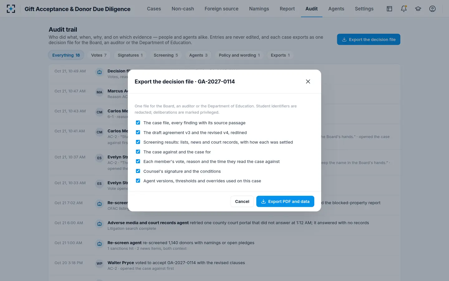
Task: Open the Cases tab
Action: [x=154, y=9]
